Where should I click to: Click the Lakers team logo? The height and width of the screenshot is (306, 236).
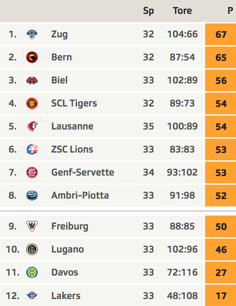pos(32,295)
